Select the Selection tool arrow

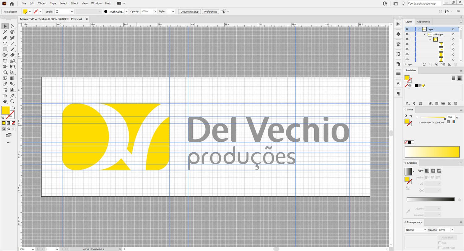coord(5,26)
